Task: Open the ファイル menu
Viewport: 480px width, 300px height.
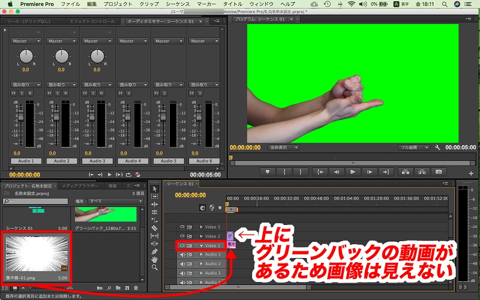Action: pos(70,4)
